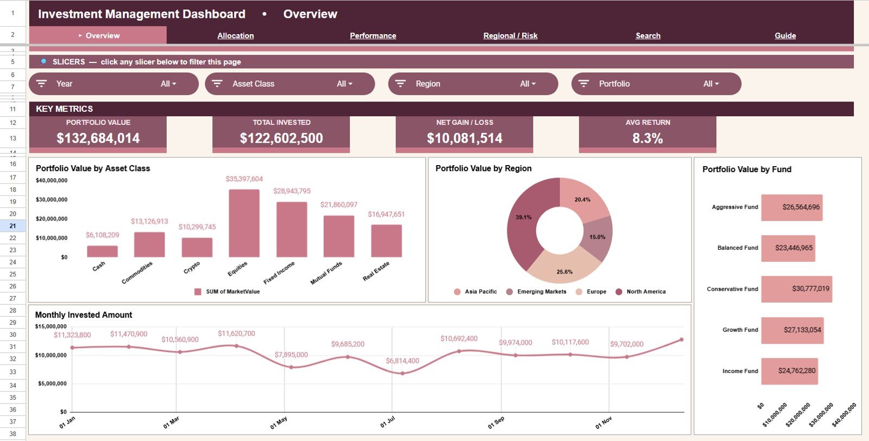869x441 pixels.
Task: Open the Portfolio slicer All dropdown
Action: [711, 84]
